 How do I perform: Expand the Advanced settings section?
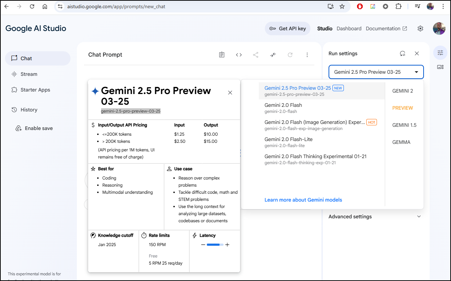click(x=375, y=217)
